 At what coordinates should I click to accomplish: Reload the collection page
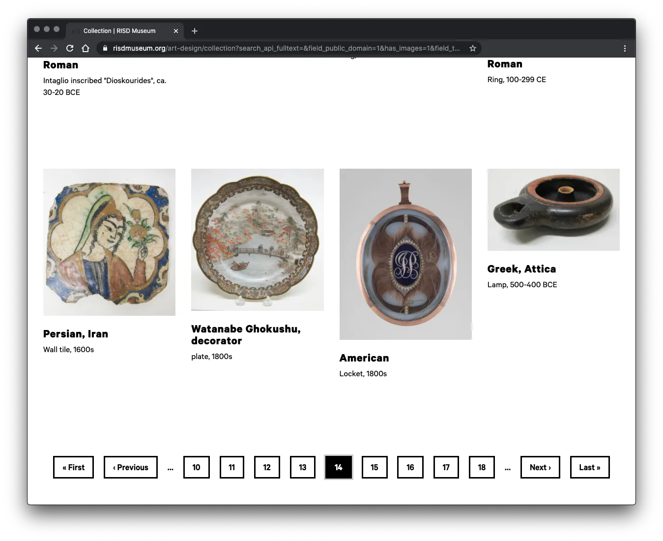click(70, 48)
